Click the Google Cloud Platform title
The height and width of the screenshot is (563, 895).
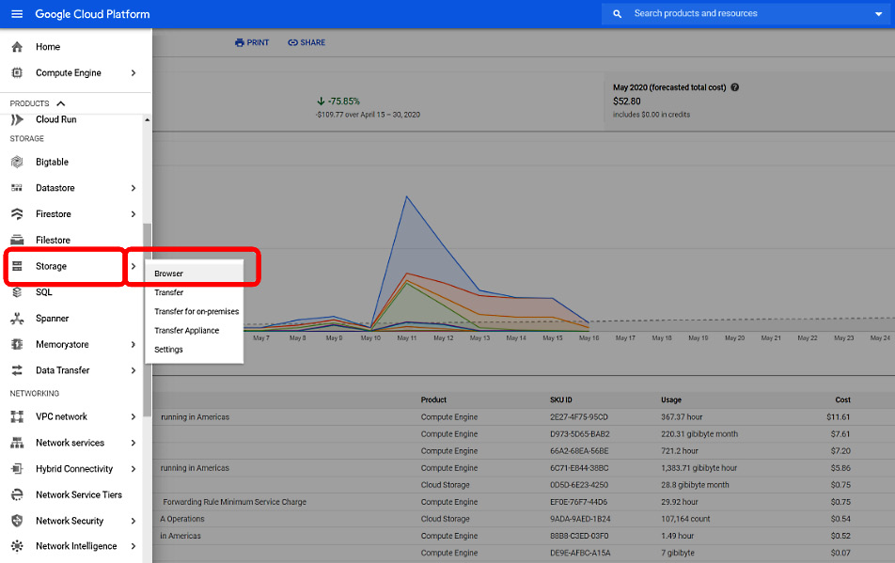pyautogui.click(x=92, y=14)
